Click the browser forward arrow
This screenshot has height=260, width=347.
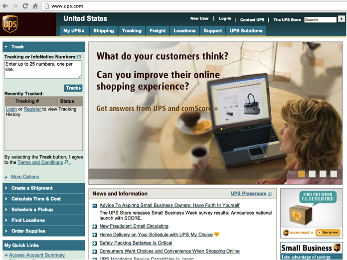15,6
